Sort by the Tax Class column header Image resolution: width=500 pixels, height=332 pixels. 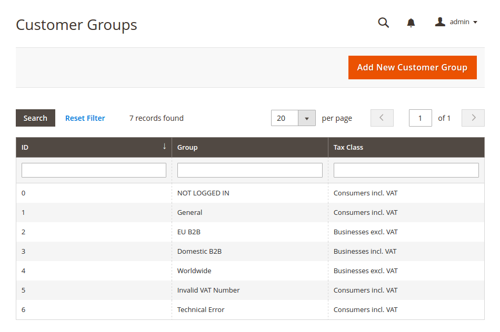406,148
